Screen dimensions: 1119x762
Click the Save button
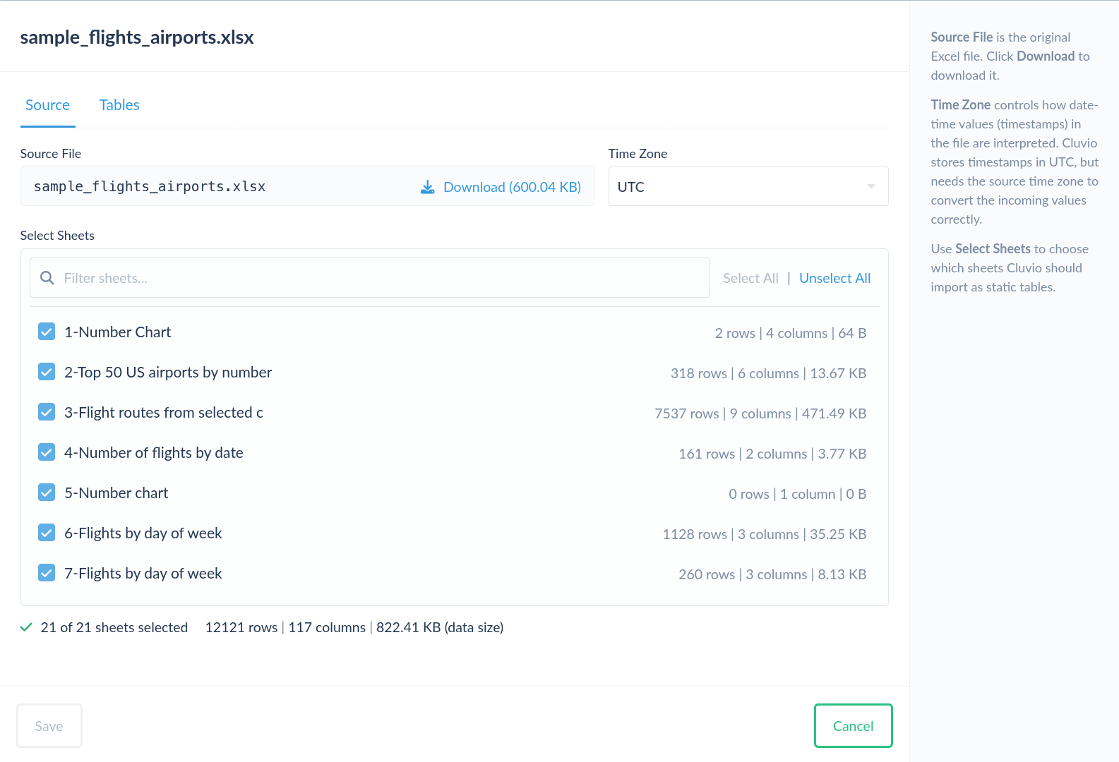click(49, 726)
